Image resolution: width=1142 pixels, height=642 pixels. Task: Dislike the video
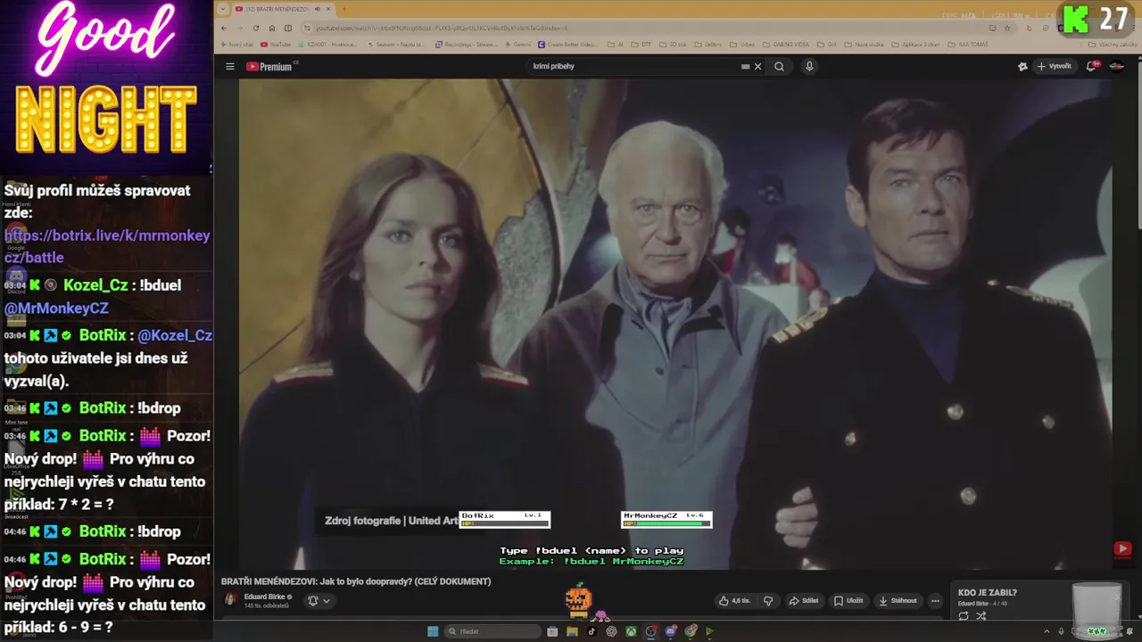[x=768, y=600]
